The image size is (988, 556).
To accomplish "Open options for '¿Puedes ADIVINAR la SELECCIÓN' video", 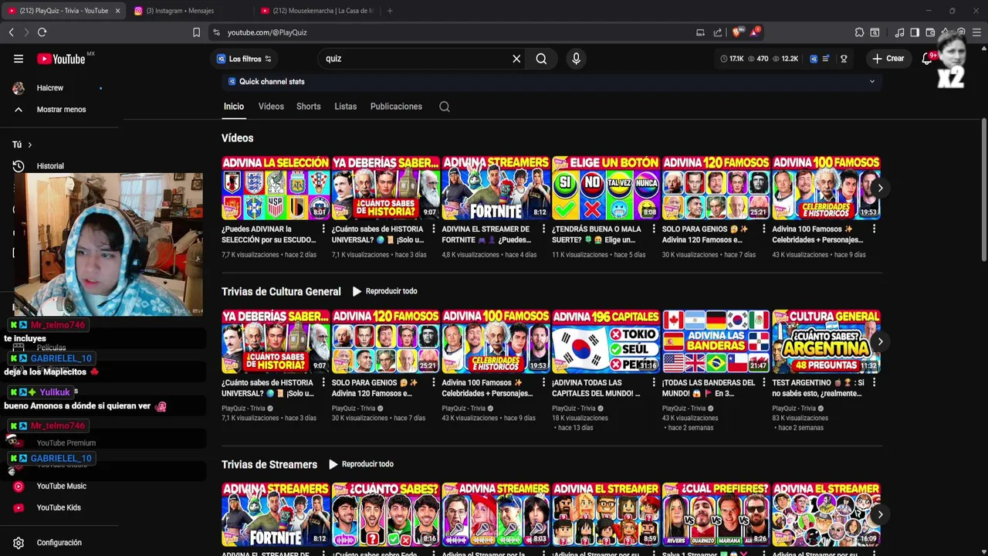I will (x=323, y=229).
